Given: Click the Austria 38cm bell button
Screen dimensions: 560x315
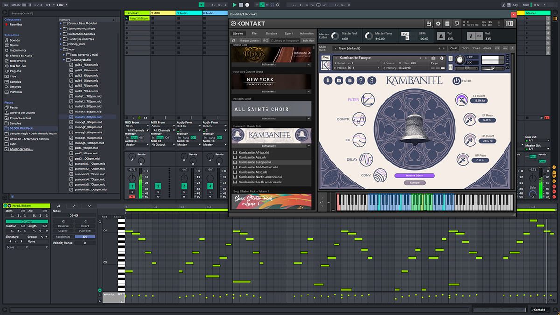Looking at the screenshot, I should (x=414, y=175).
